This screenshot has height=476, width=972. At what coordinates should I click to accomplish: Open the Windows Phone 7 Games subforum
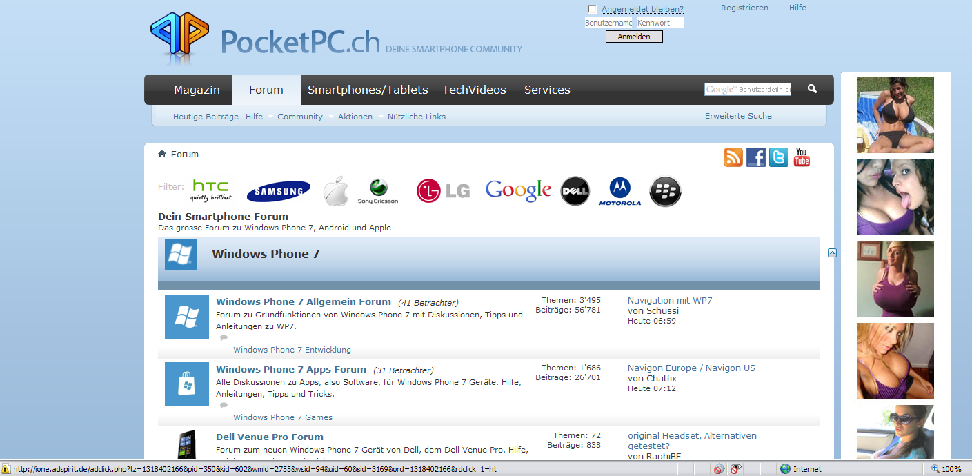click(x=283, y=417)
